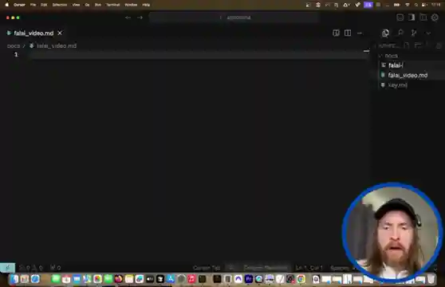Open the Window menu
Screen dimensions: 445x287
(131, 5)
